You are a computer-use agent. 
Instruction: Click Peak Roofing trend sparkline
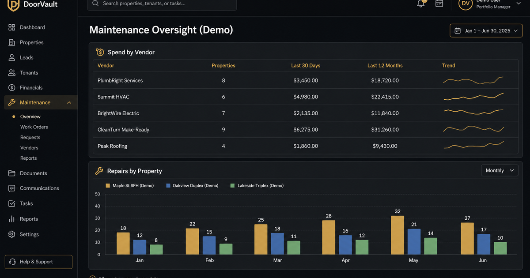[x=473, y=145]
